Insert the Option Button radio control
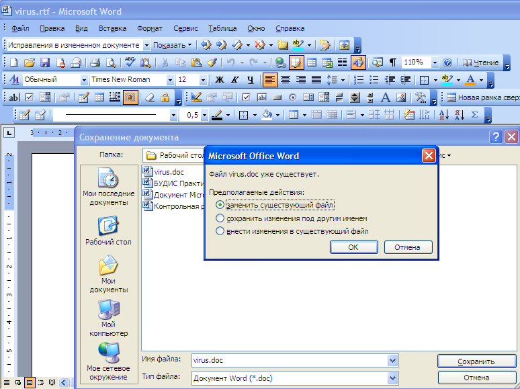 (292, 97)
